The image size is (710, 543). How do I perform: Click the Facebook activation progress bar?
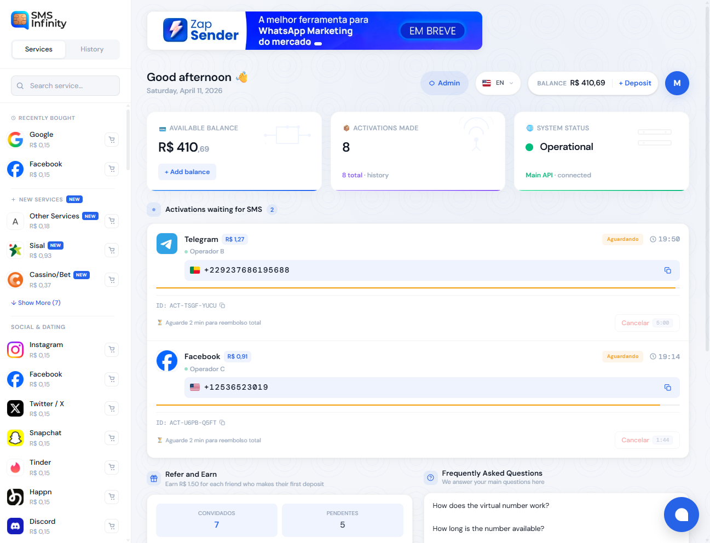[x=418, y=405]
